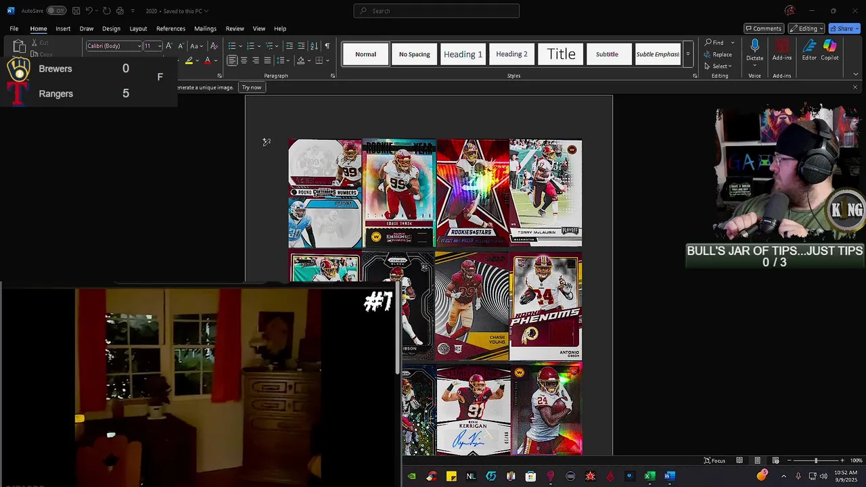Click the Word icon in the taskbar
Viewport: 866px width, 487px height.
670,476
